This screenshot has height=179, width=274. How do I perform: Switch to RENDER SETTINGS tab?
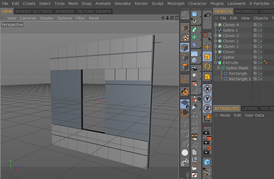click(x=34, y=11)
